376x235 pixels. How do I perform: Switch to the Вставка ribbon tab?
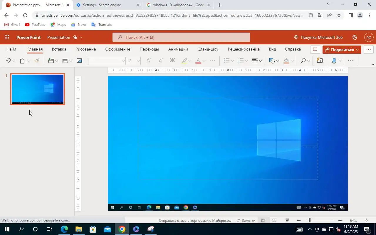click(x=59, y=49)
